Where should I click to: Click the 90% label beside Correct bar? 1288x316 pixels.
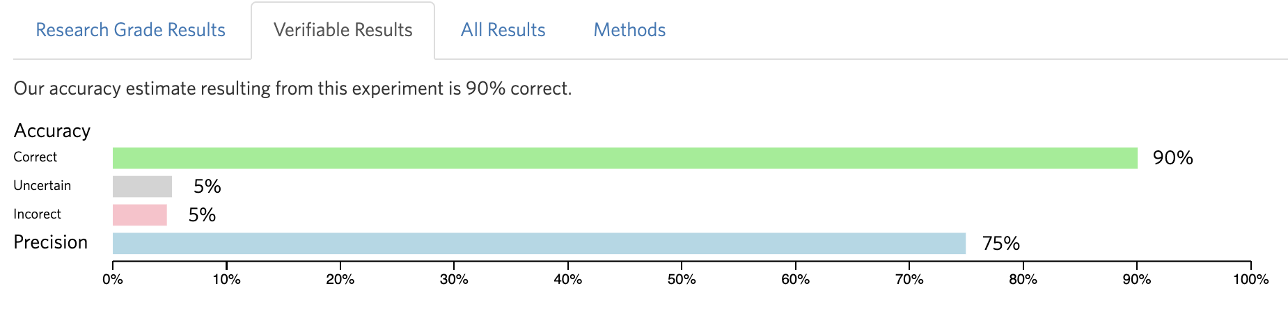[x=1172, y=158]
